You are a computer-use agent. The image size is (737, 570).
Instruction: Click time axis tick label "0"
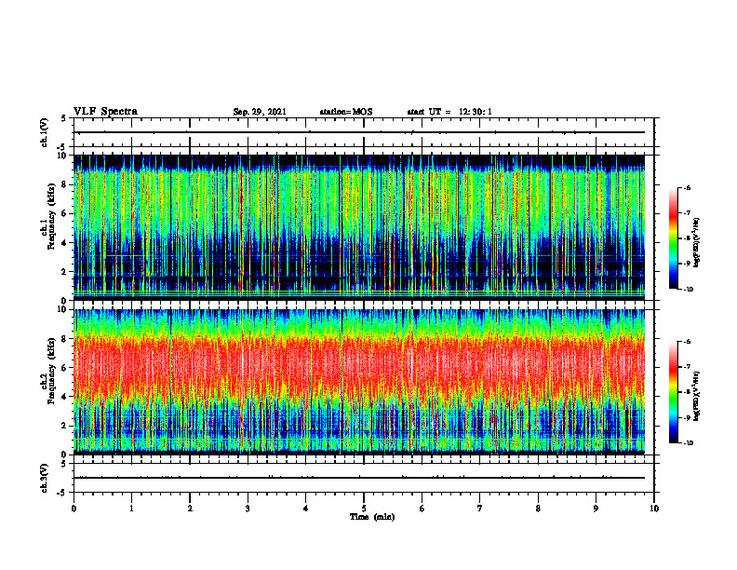(x=74, y=509)
